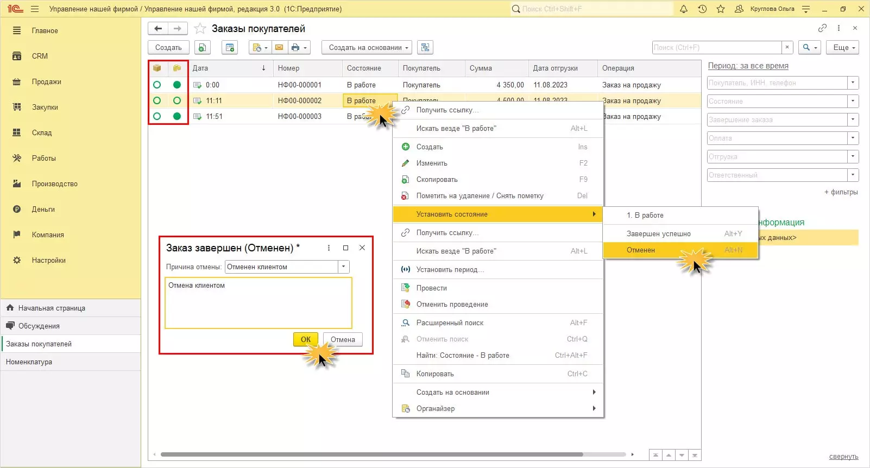Open the history clock icon
Viewport: 870px width, 468px height.
pyautogui.click(x=702, y=9)
